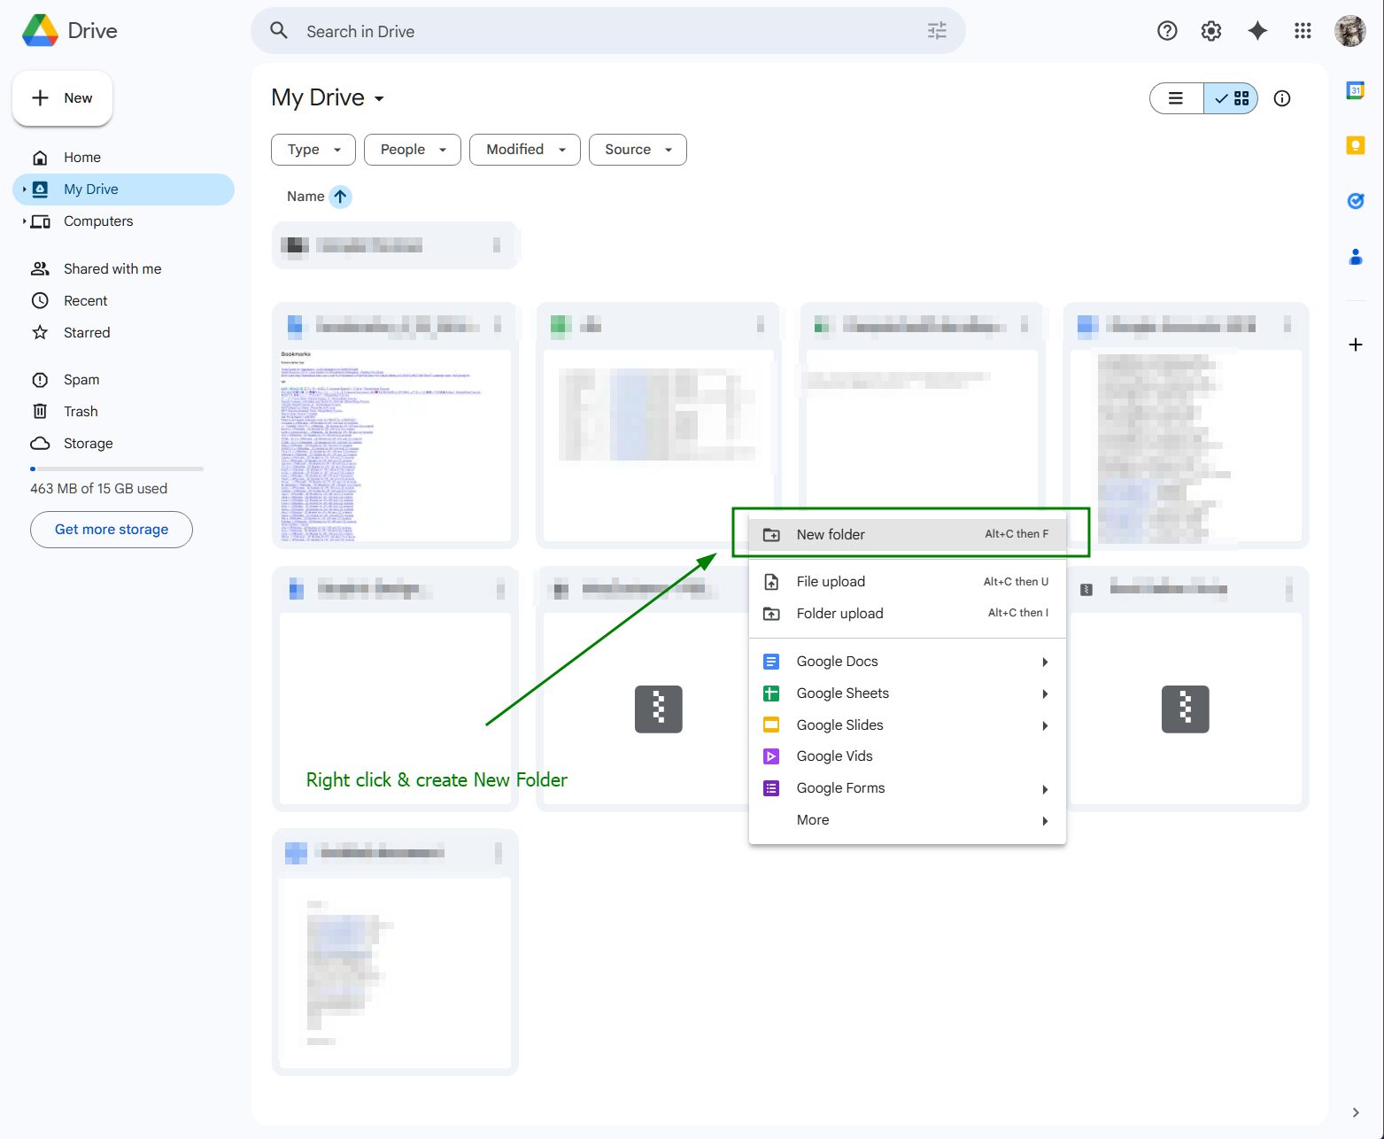Open the Gemini sparkle icon

click(x=1257, y=31)
